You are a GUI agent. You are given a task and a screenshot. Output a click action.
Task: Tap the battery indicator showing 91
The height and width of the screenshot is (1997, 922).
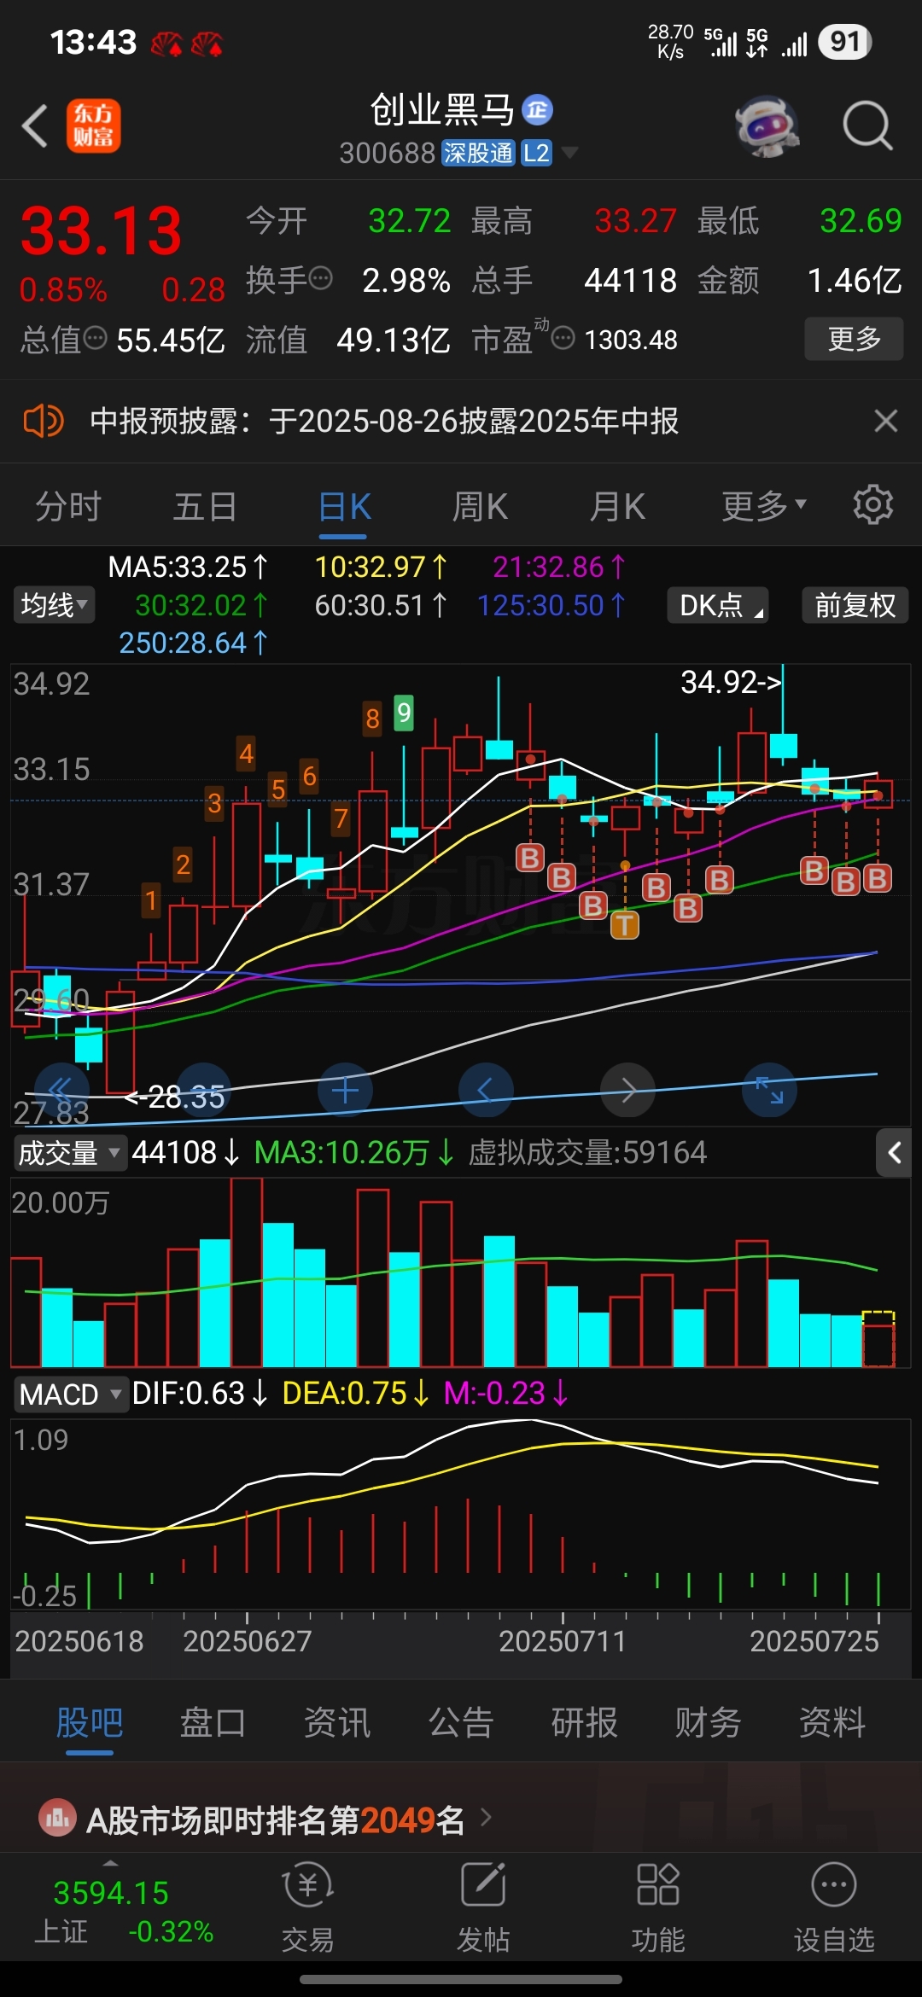coord(844,41)
